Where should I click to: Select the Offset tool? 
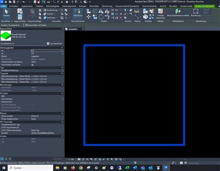tap(95, 11)
